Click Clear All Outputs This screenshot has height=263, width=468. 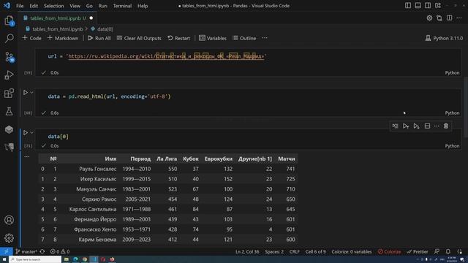(x=139, y=38)
